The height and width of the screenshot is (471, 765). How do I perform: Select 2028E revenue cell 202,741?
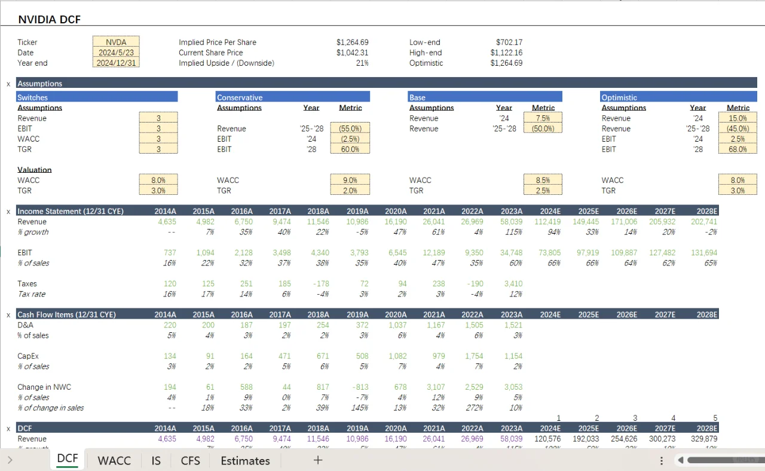click(x=703, y=222)
